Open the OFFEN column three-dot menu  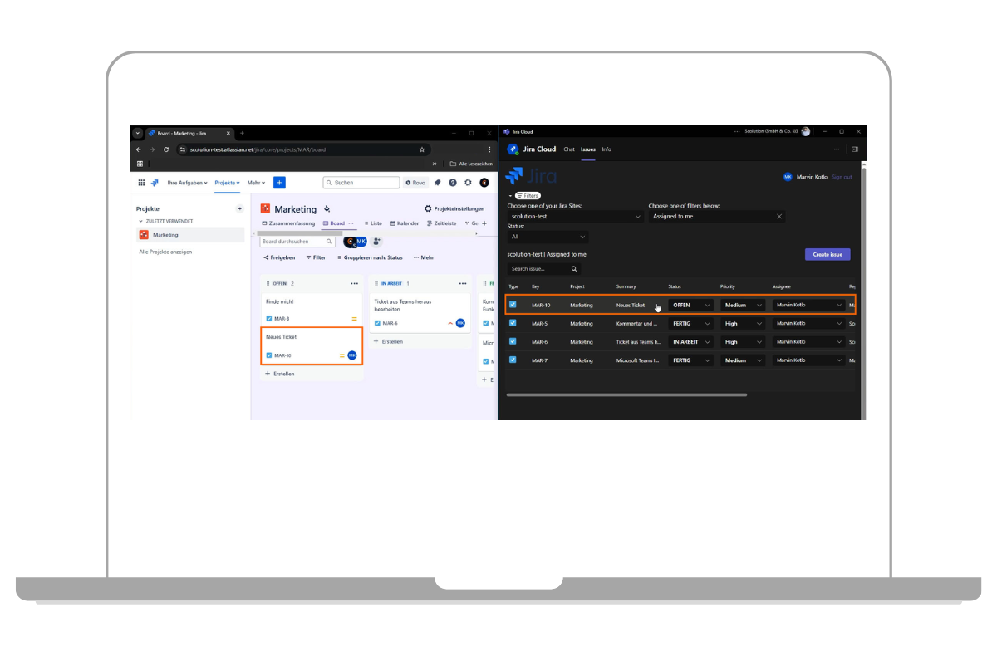(354, 283)
